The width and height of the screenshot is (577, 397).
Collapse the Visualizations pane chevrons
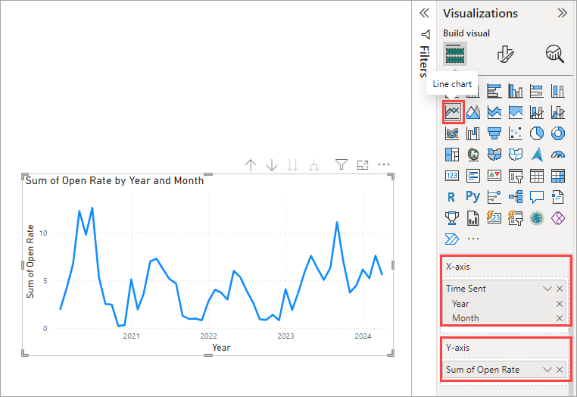click(x=563, y=13)
